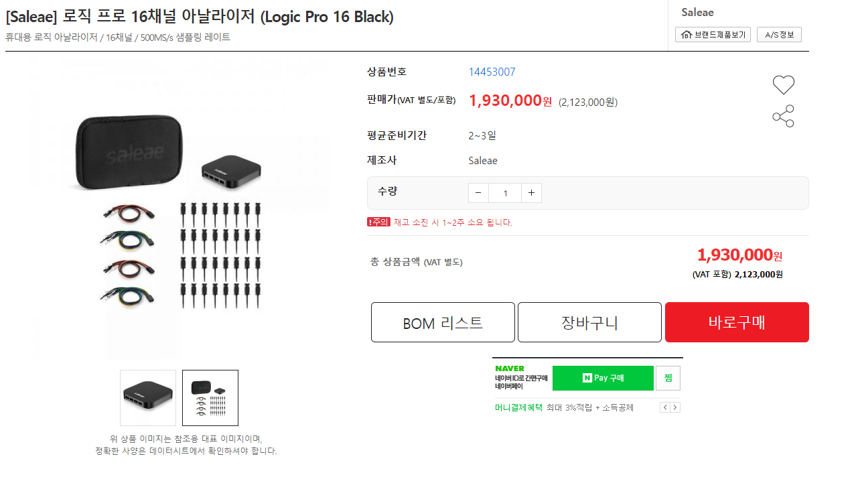Screen dimensions: 860x479
Task: Click the main product image
Action: coord(181,208)
